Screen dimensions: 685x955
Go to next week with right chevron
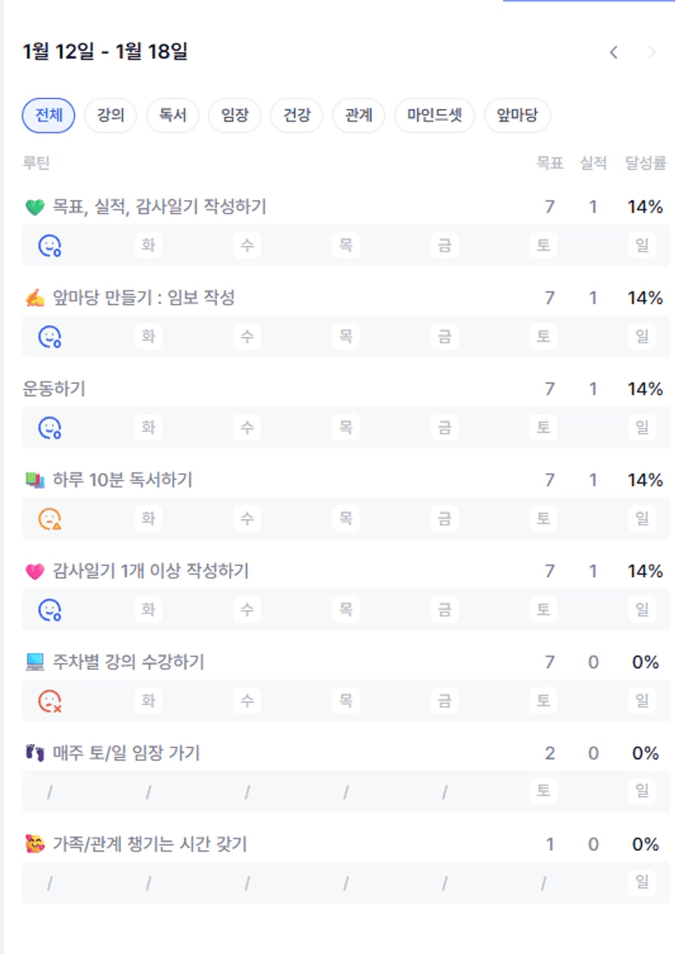652,52
